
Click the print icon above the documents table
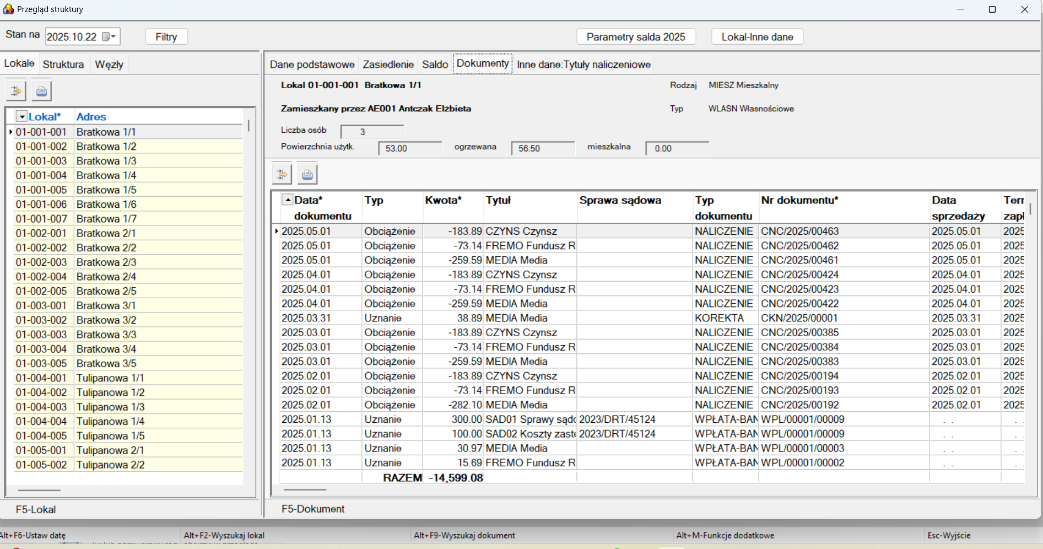(307, 175)
